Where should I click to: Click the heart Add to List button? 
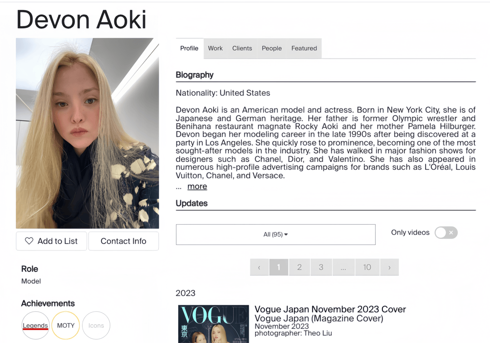click(x=52, y=241)
